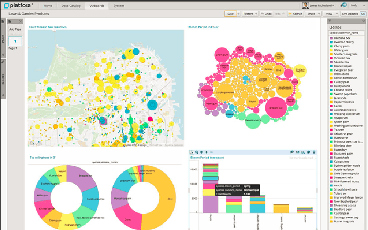Delete the viz using the trash icon
The height and width of the screenshot is (230, 368).
tap(314, 152)
